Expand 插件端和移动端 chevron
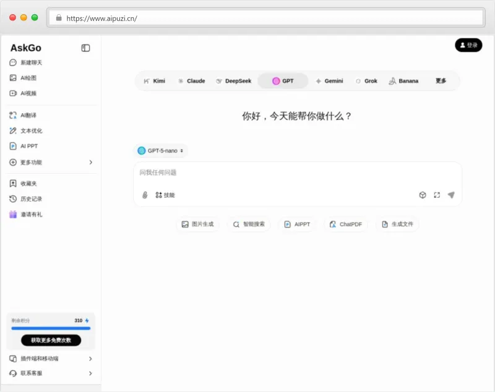This screenshot has width=495, height=392. coord(90,359)
